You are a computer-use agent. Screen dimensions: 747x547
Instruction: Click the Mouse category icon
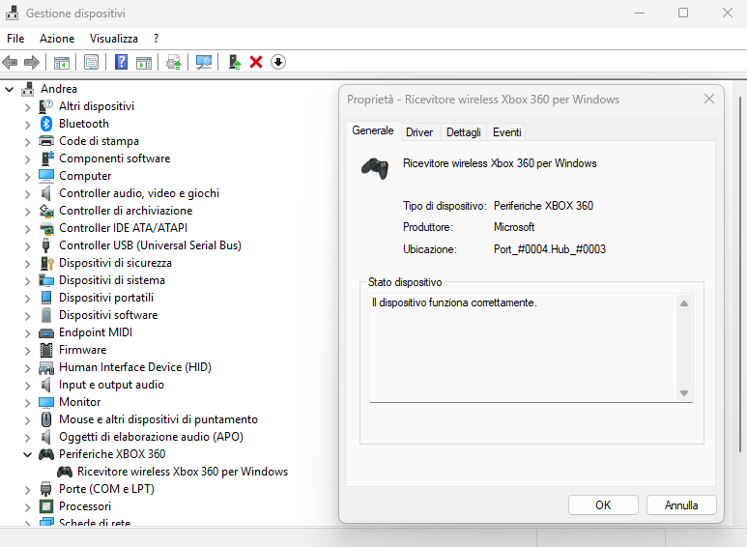click(46, 419)
